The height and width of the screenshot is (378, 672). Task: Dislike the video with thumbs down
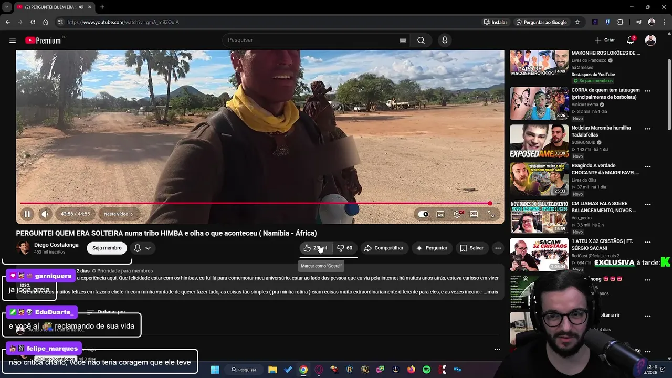point(344,248)
